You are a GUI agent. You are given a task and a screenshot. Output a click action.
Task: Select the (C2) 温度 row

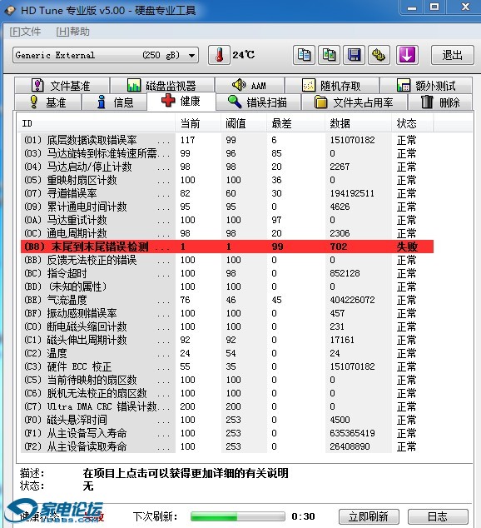click(227, 353)
